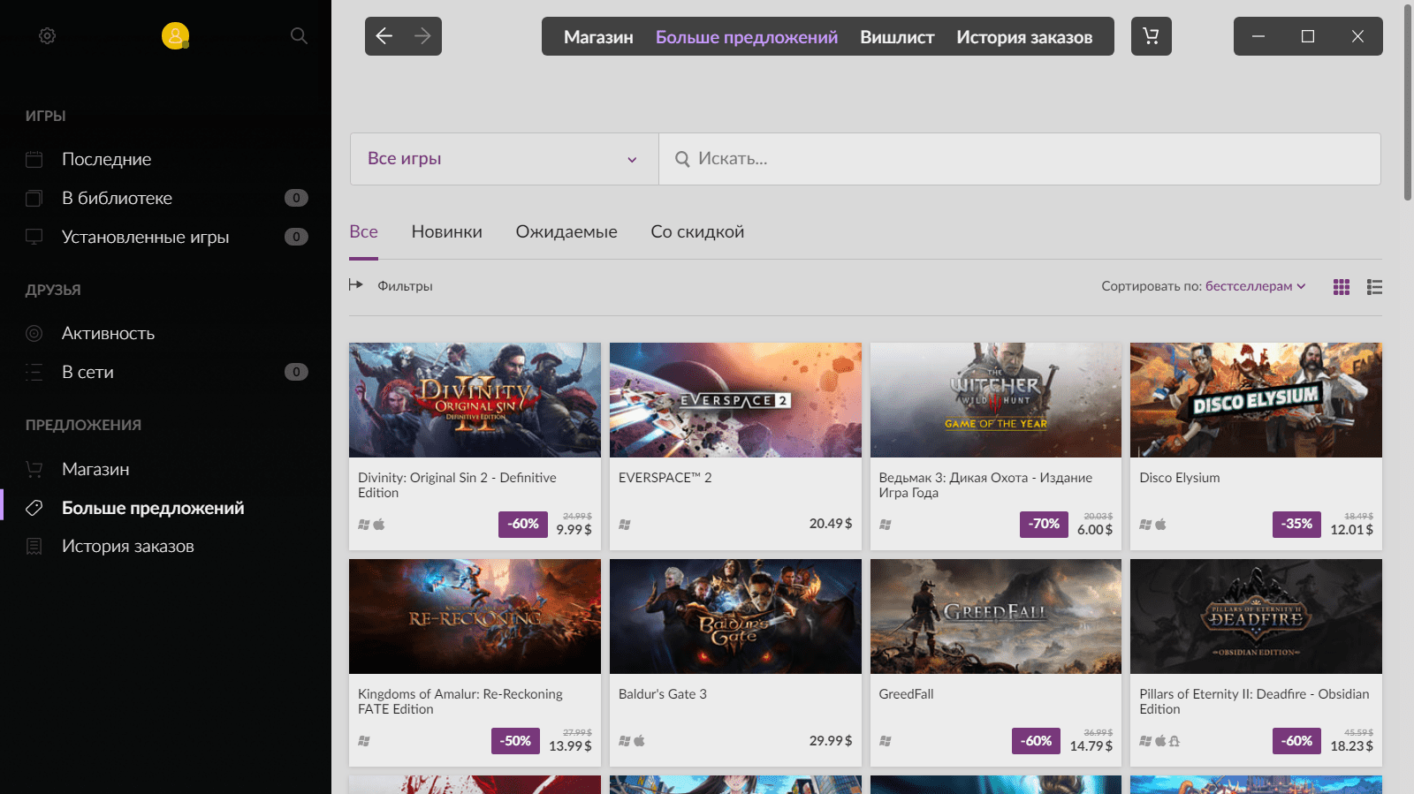Click the yellow user profile avatar
1414x794 pixels.
pos(175,35)
